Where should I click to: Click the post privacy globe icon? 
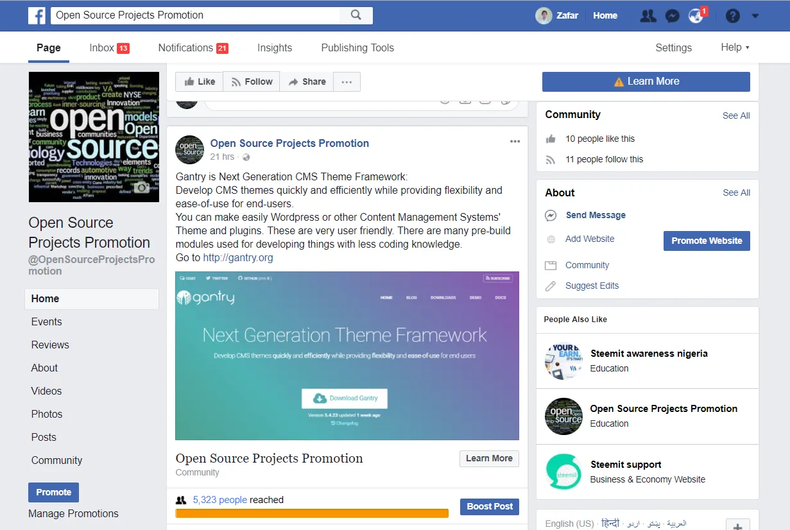[x=246, y=157]
